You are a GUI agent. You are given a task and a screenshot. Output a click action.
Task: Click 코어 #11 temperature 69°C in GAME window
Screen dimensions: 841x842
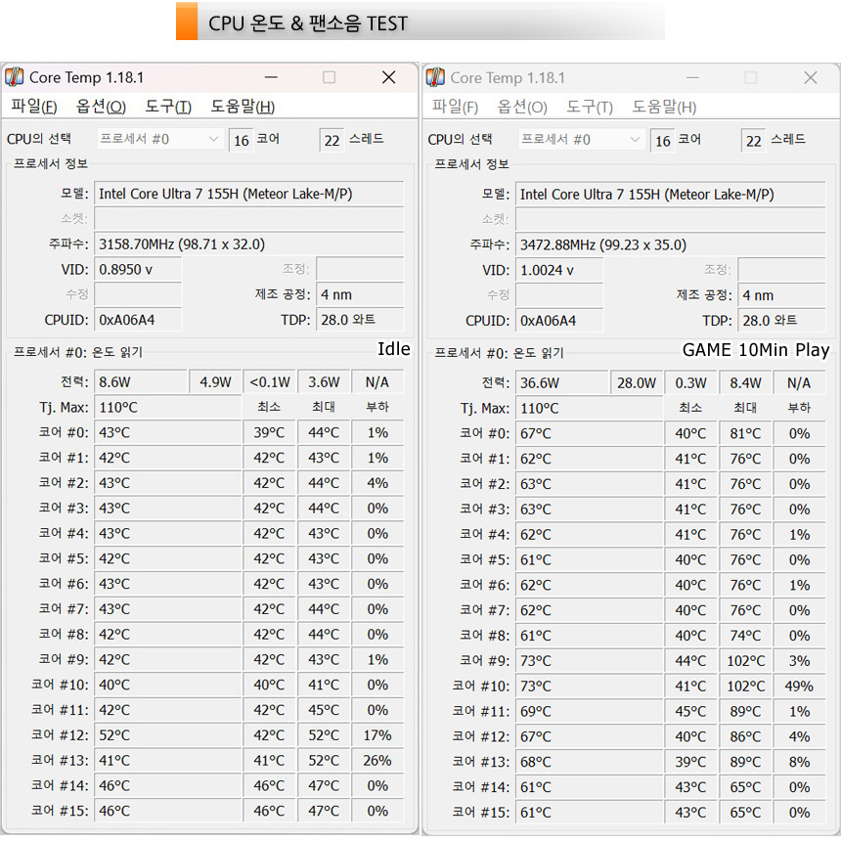pyautogui.click(x=589, y=711)
